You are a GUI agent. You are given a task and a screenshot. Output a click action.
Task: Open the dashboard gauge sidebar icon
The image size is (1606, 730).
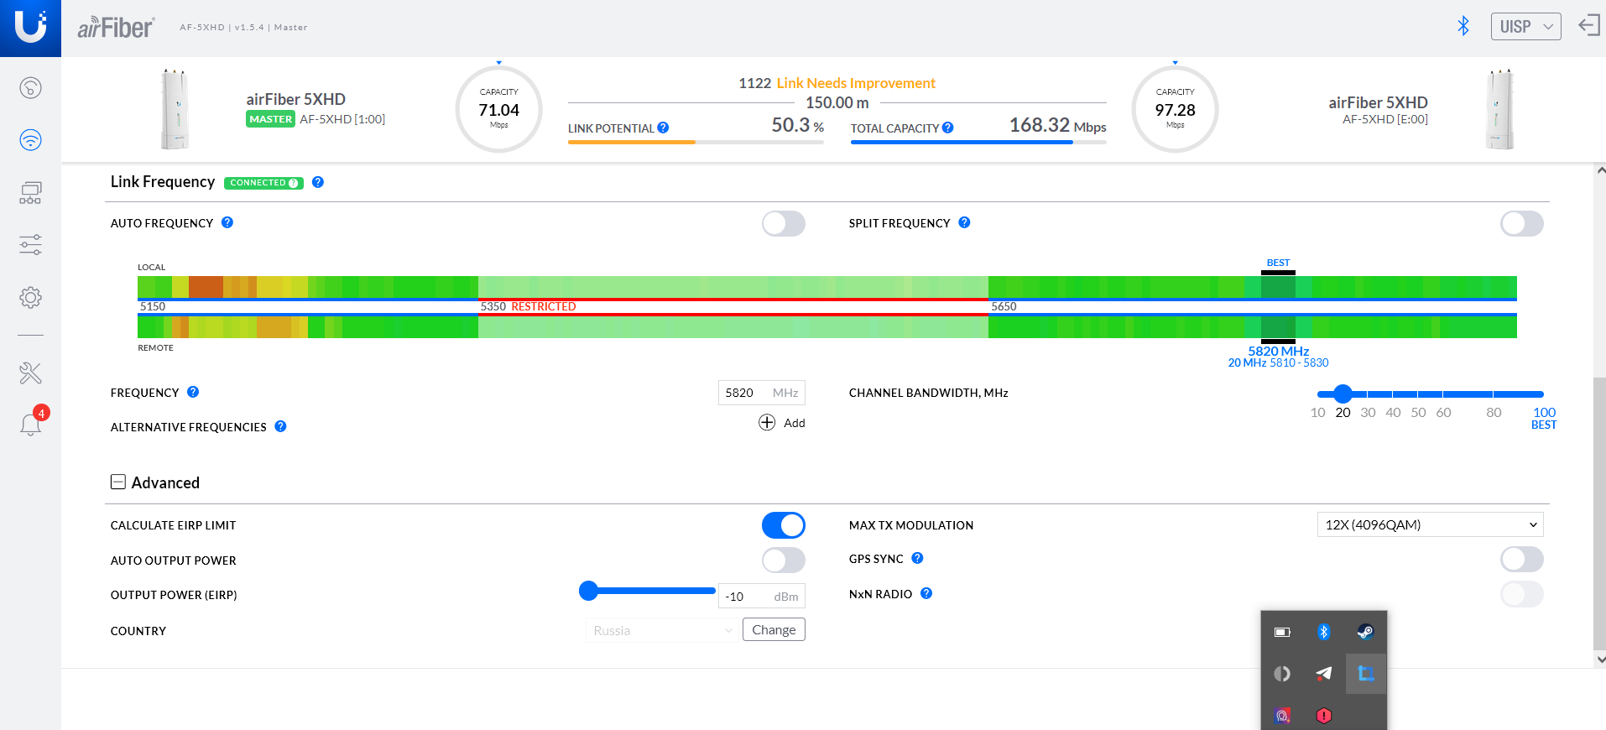[x=30, y=88]
